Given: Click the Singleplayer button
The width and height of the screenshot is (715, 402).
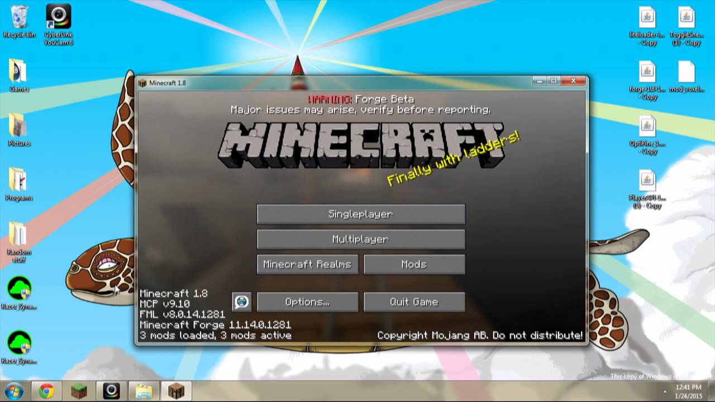Looking at the screenshot, I should coord(361,214).
